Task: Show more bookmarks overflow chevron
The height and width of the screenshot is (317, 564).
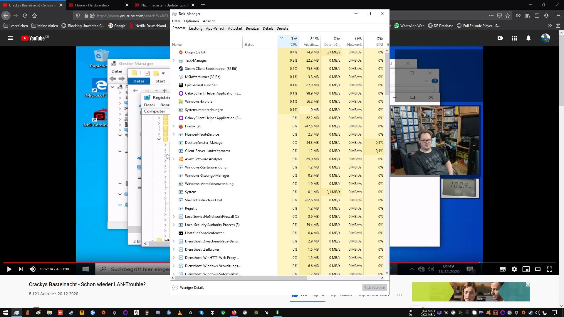Action: tap(550, 26)
